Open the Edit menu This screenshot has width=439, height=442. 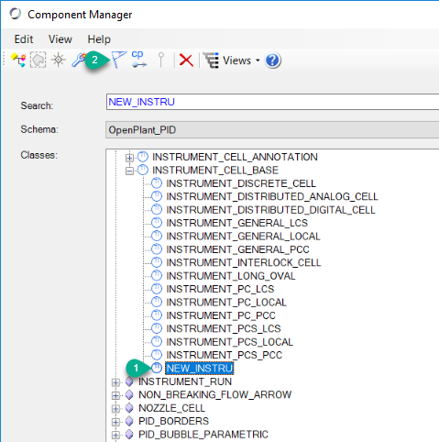pos(24,39)
